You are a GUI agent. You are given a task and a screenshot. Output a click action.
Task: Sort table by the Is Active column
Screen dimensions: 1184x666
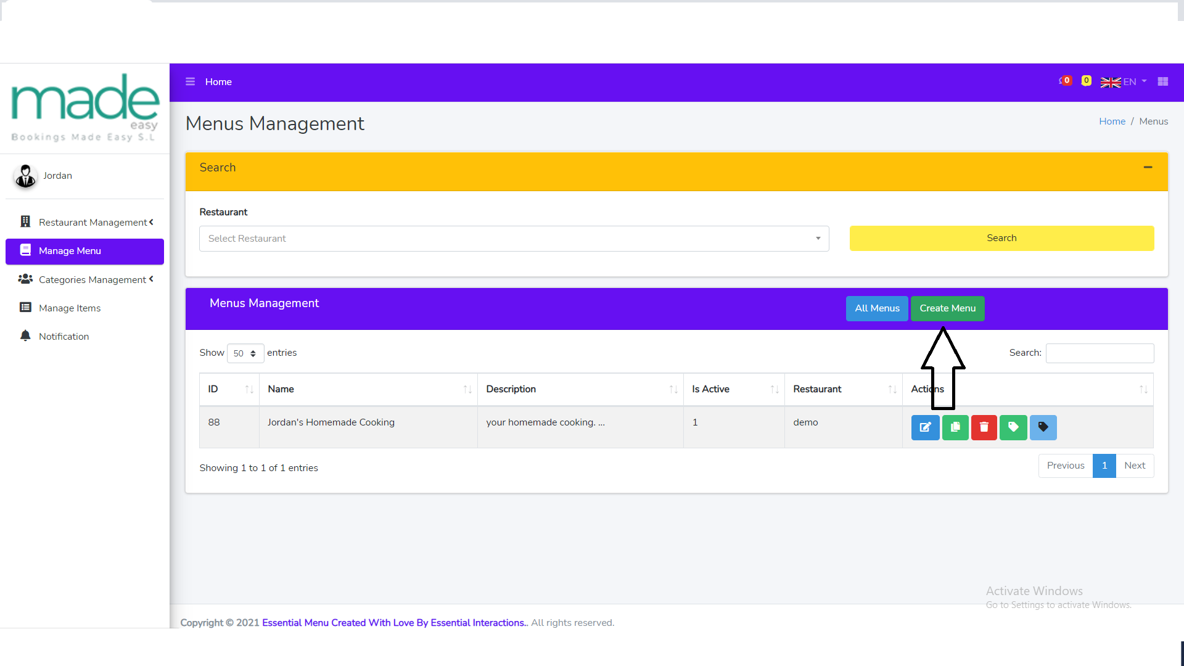coord(734,389)
